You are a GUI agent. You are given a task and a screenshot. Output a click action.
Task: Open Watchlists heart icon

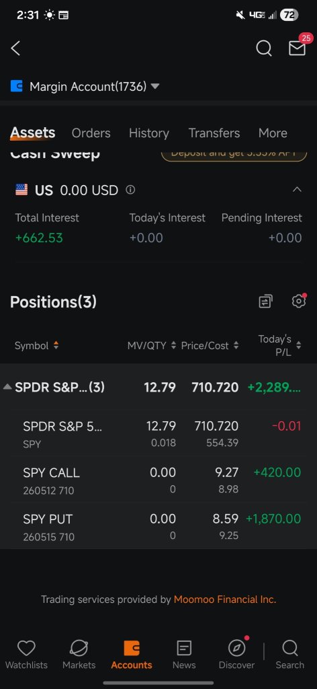tap(26, 655)
